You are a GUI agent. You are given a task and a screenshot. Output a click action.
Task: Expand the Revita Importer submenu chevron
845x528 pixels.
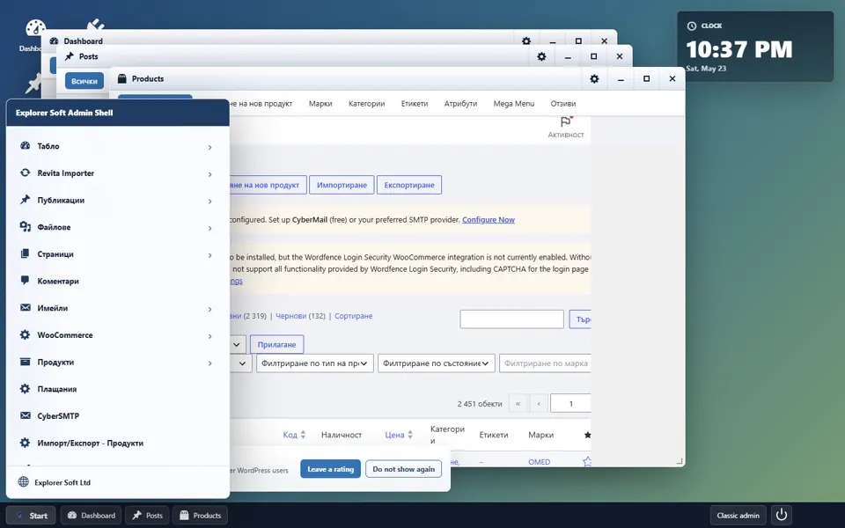click(x=209, y=174)
